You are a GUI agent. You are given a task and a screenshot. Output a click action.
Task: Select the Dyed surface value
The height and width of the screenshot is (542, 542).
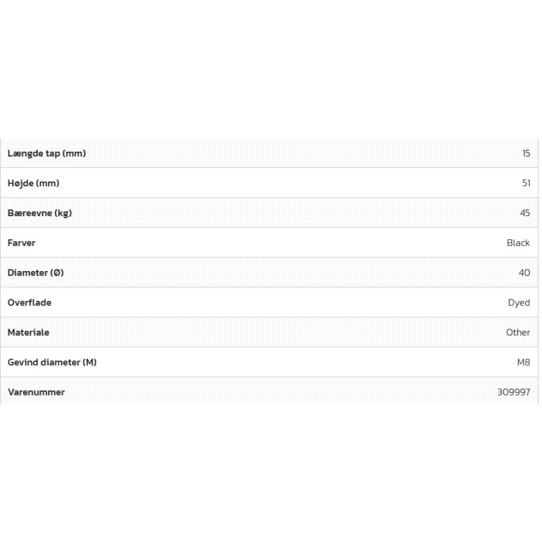tap(519, 302)
